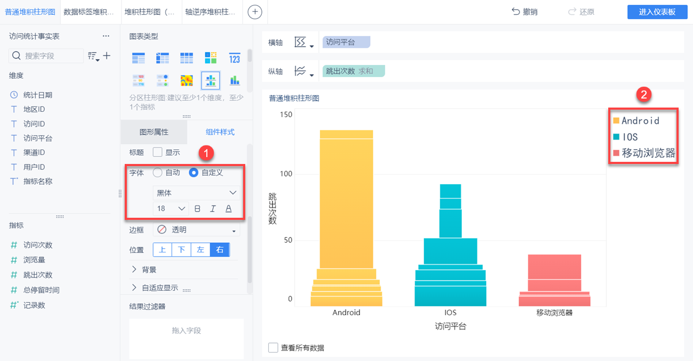
Task: Select the 自定义 font radio button
Action: pyautogui.click(x=194, y=173)
